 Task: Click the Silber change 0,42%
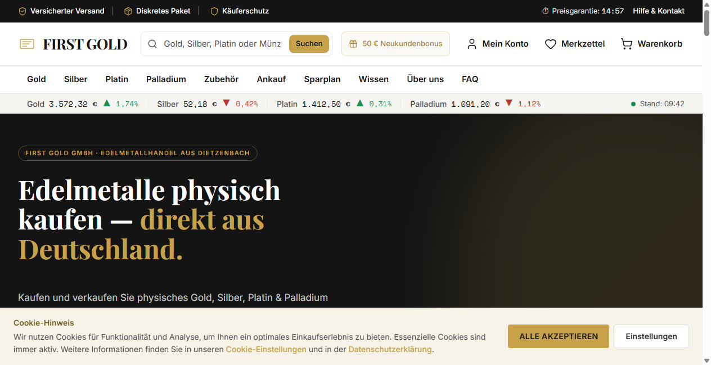pyautogui.click(x=247, y=104)
